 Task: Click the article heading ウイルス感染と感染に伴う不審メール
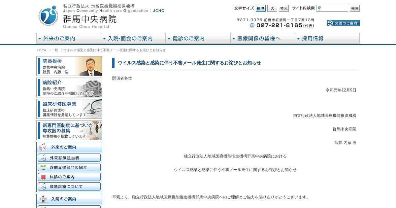(189, 63)
